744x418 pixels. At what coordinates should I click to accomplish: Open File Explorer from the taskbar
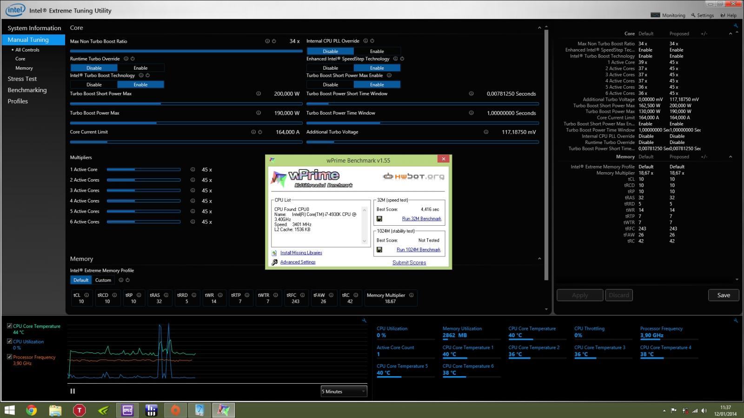click(x=55, y=410)
